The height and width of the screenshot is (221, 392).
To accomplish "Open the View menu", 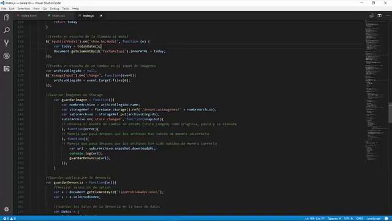I will [36, 9].
